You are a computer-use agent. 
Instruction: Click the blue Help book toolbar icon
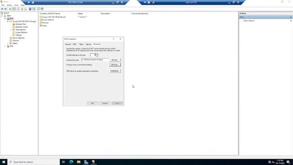pyautogui.click(x=30, y=9)
